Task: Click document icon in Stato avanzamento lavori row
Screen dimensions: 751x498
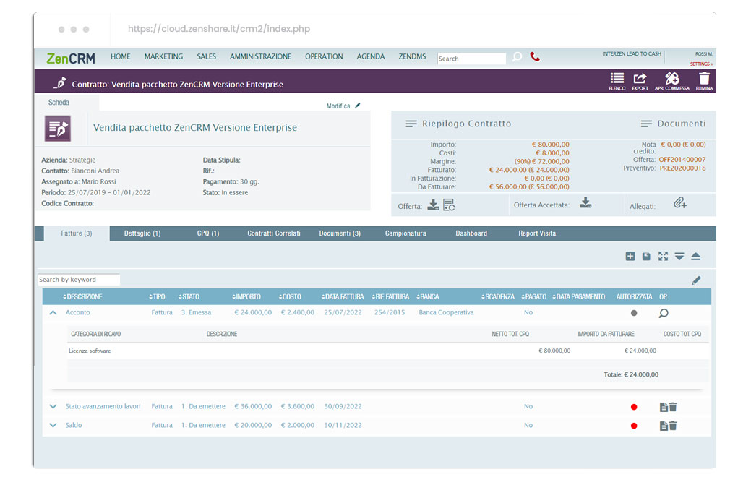Action: tap(664, 407)
